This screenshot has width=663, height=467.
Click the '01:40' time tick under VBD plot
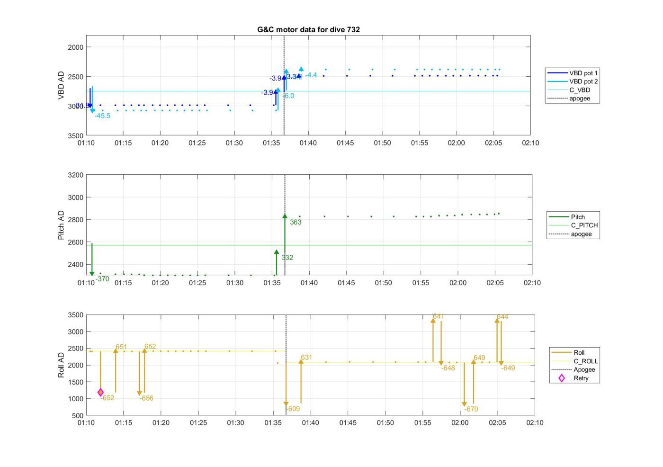pyautogui.click(x=308, y=143)
